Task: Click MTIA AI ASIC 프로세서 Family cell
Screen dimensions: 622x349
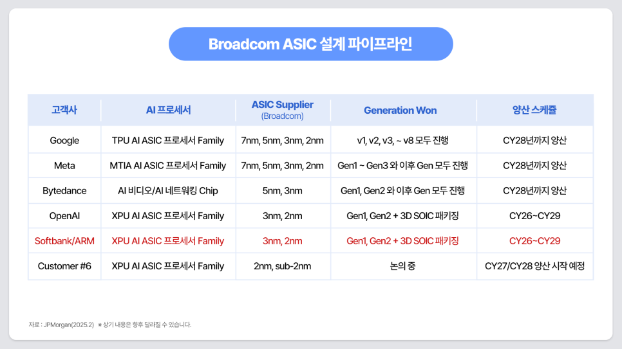Action: tap(168, 166)
